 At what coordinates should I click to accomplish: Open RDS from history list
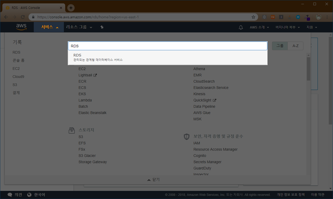click(x=16, y=52)
